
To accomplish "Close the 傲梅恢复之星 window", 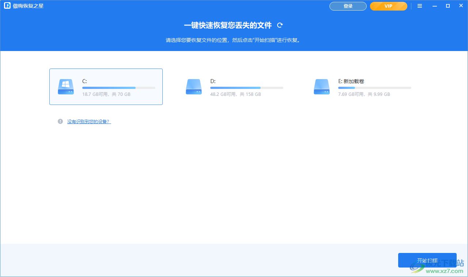I will click(x=461, y=6).
